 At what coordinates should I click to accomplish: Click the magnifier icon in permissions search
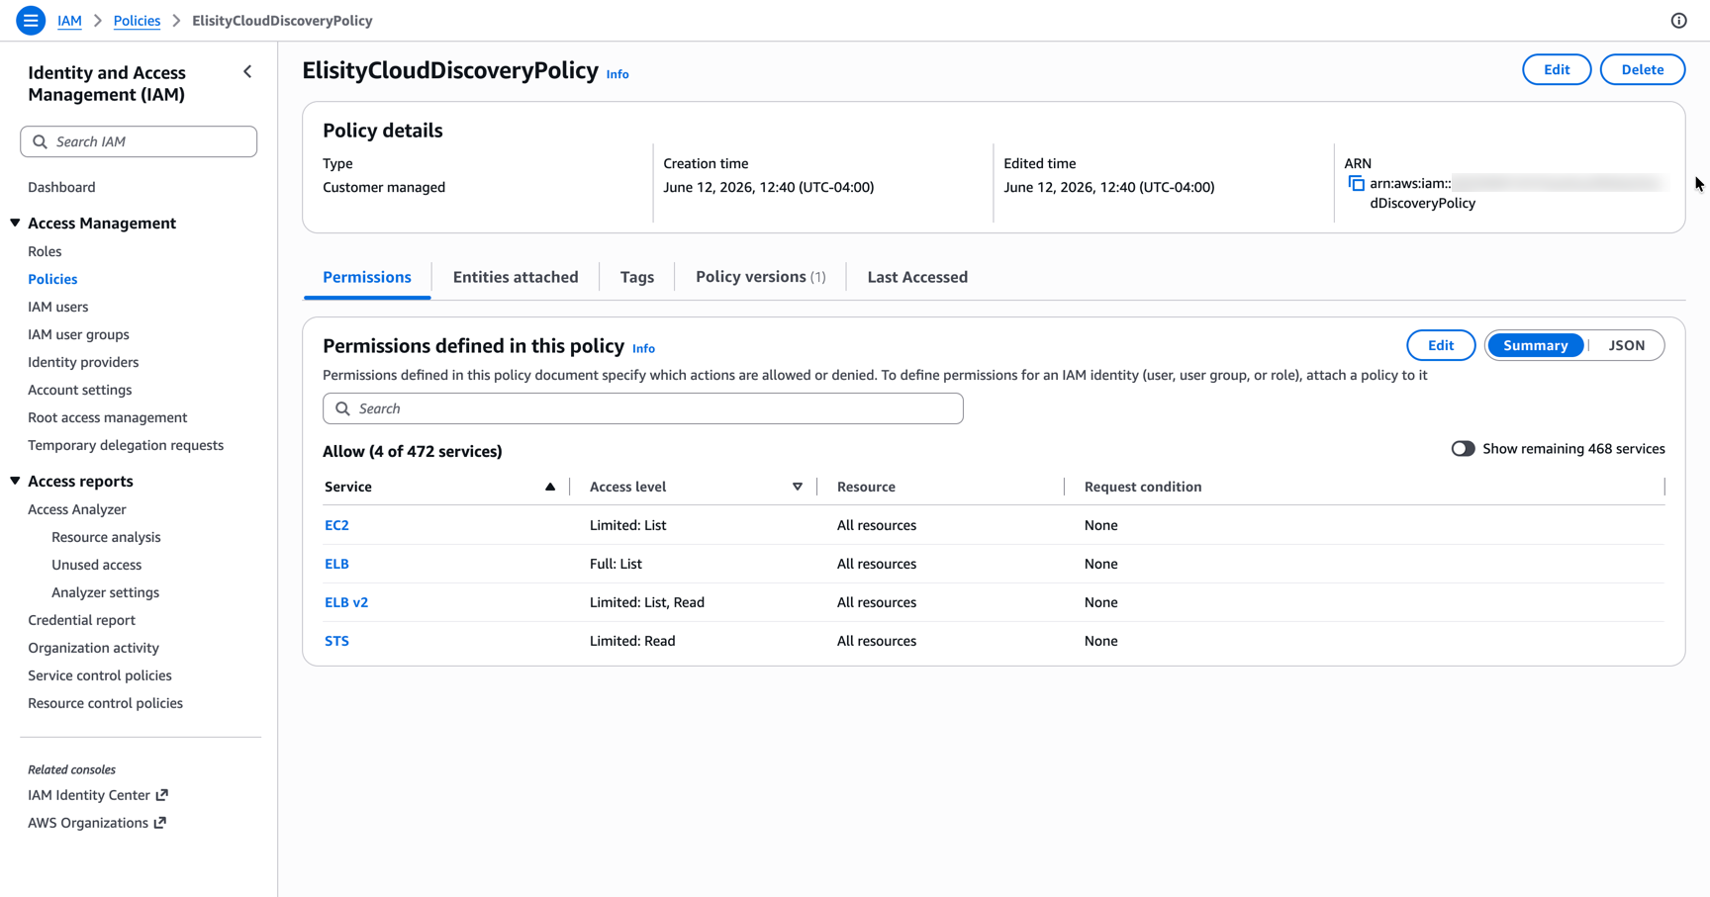click(x=342, y=408)
